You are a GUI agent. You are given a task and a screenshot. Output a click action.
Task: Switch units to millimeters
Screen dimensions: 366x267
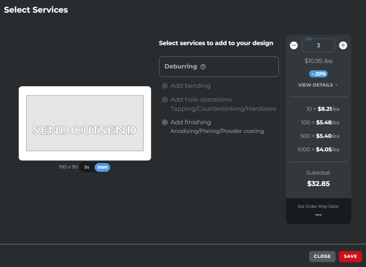click(x=102, y=167)
